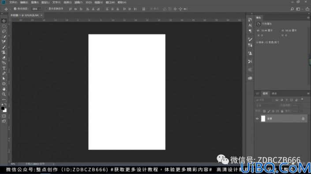The width and height of the screenshot is (311, 174).
Task: Open the Brush Settings icon in dock
Action: pyautogui.click(x=250, y=45)
